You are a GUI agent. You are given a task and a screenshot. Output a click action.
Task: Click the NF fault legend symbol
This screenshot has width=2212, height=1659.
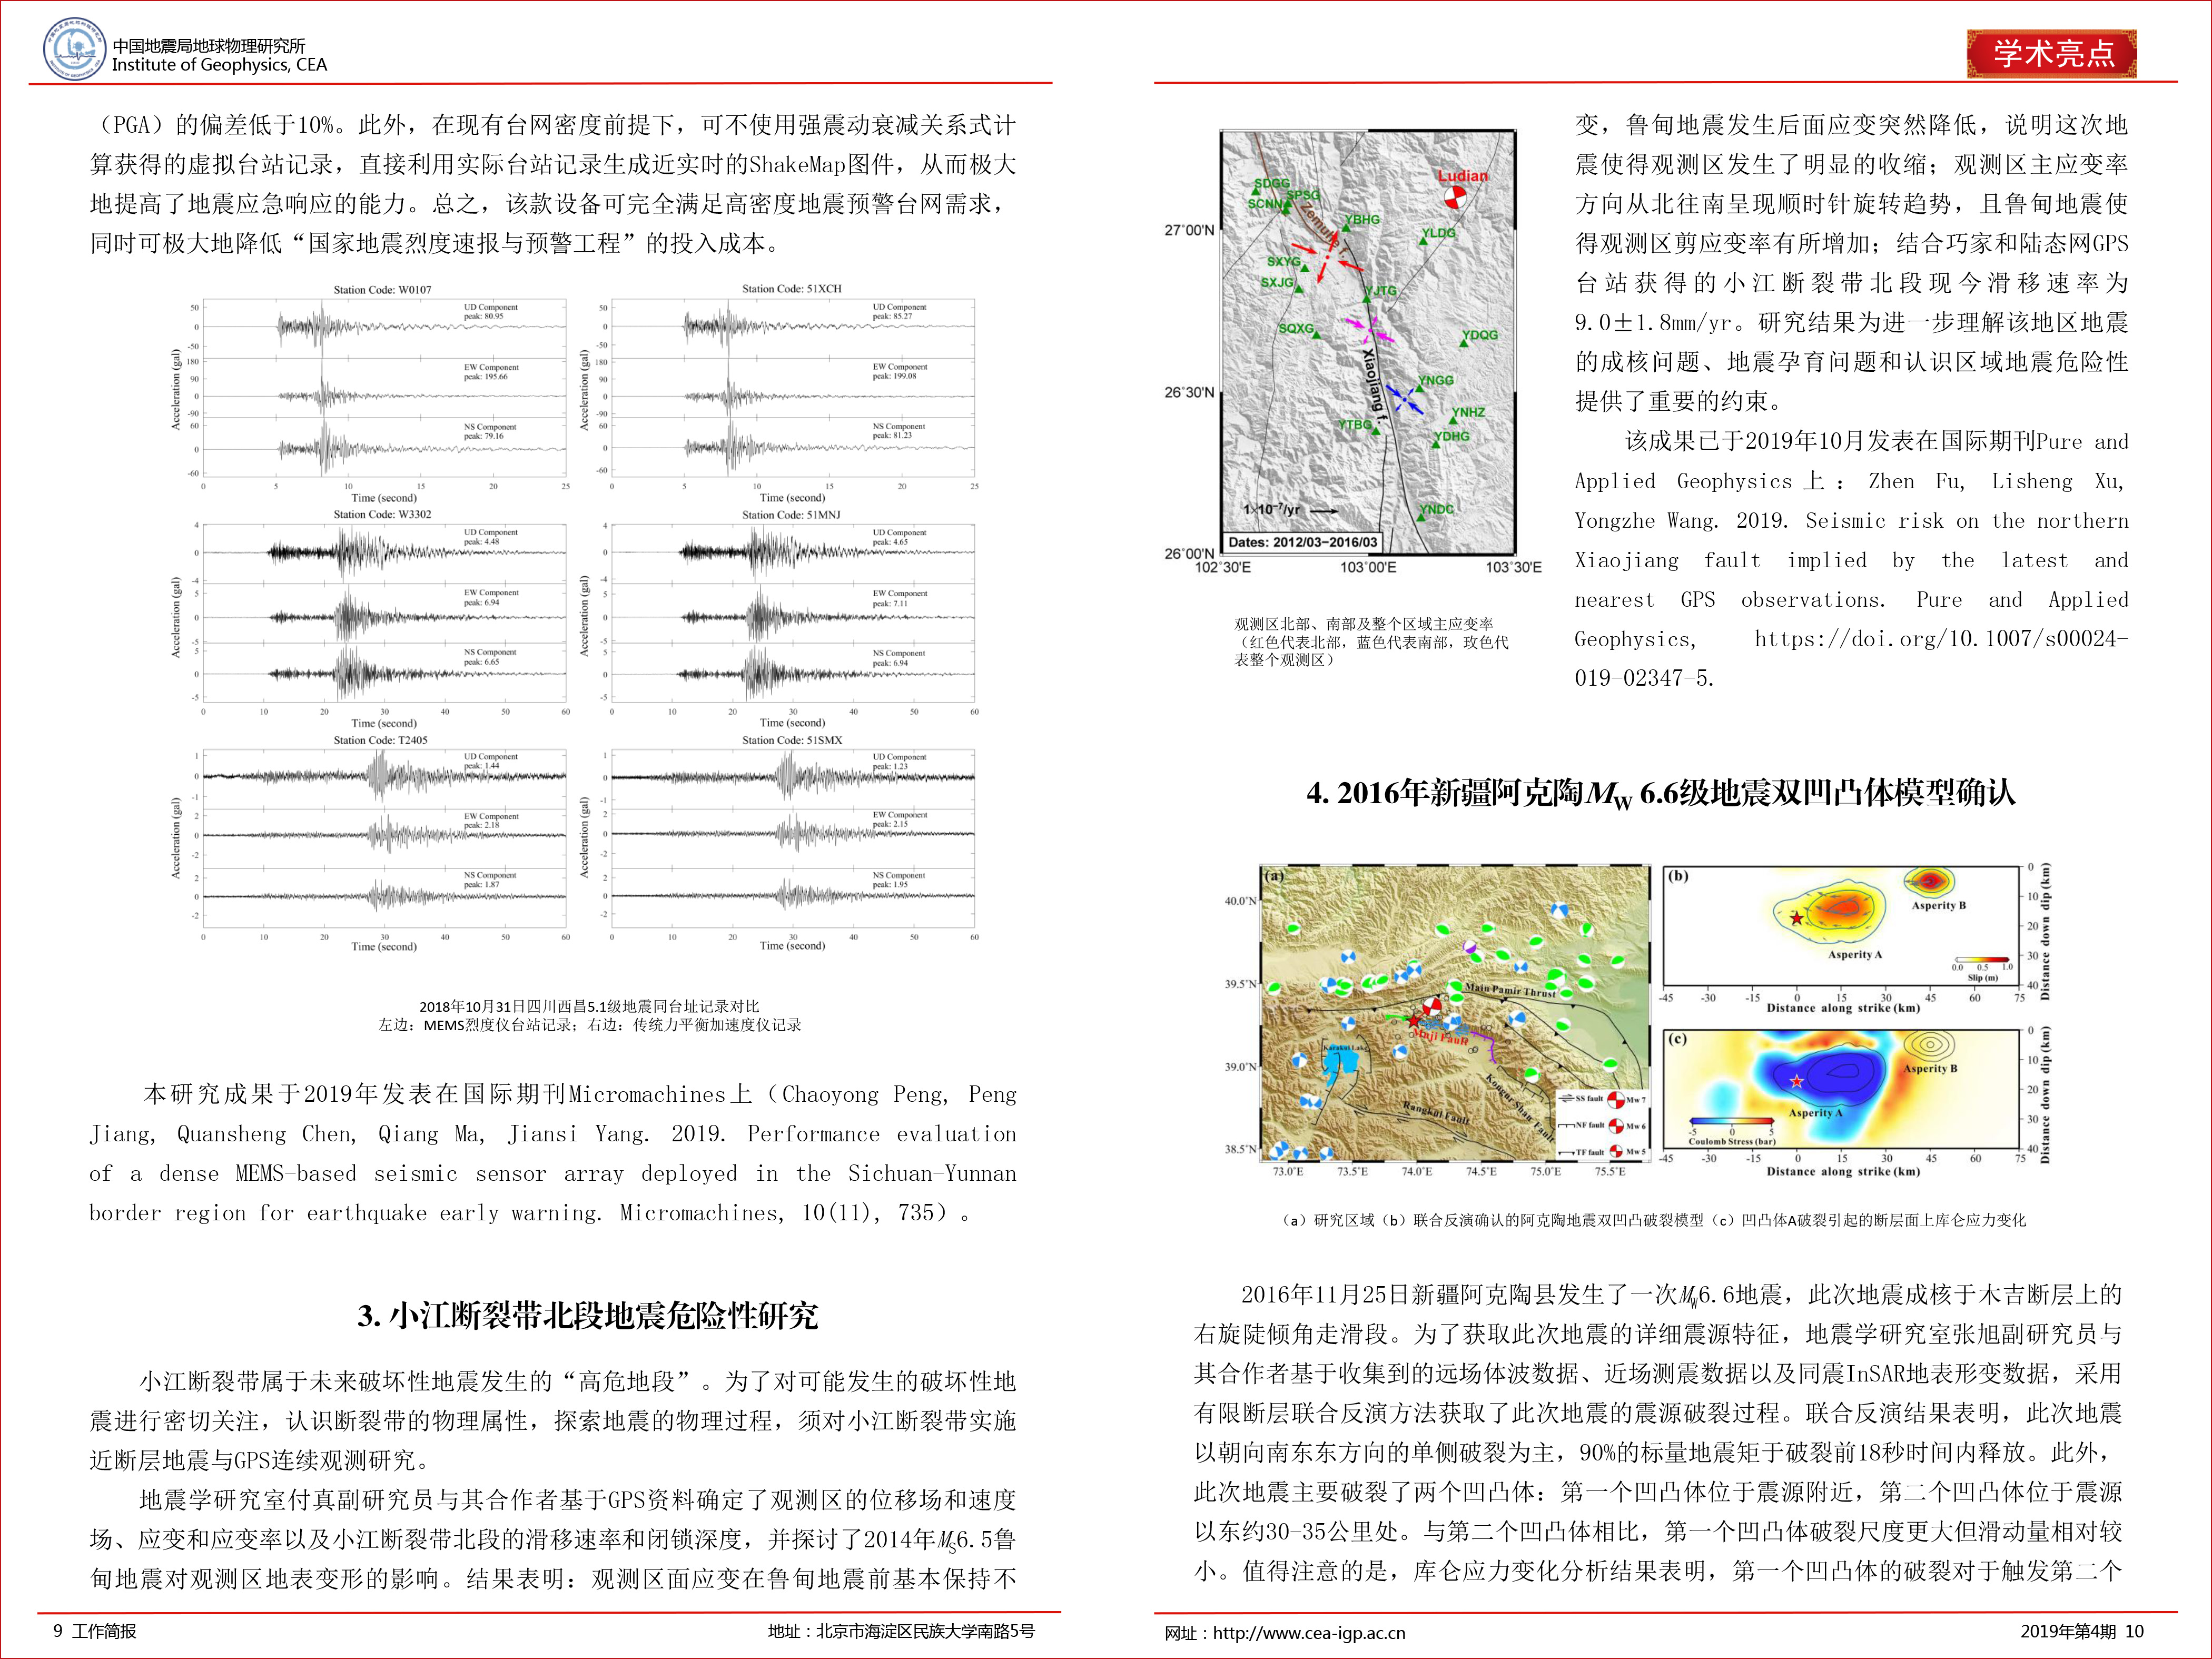[x=1566, y=1125]
